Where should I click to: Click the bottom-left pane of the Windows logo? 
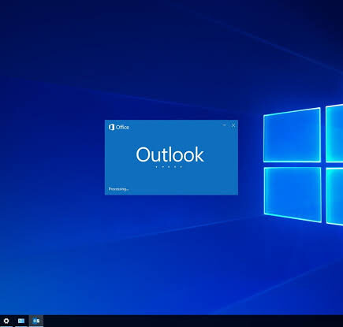(x=293, y=195)
